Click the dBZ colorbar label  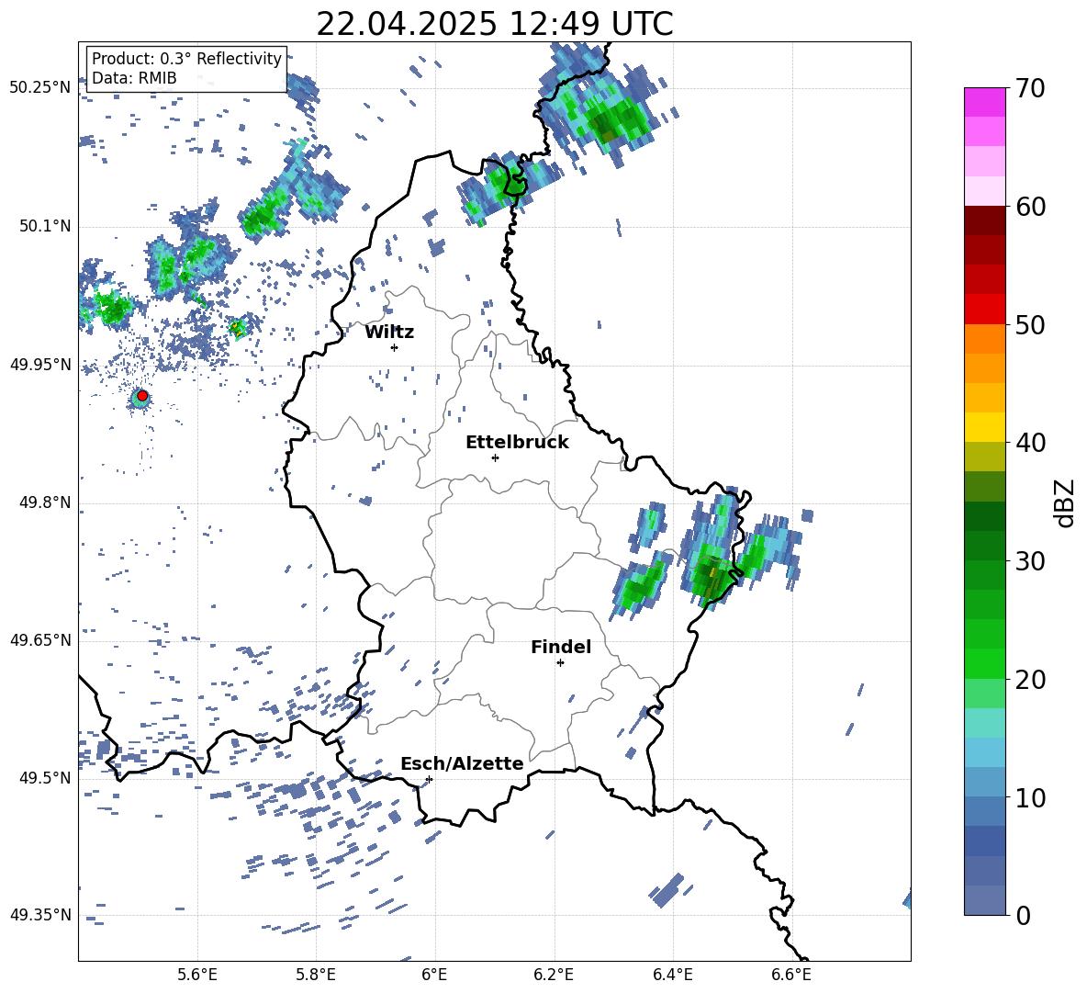click(1066, 502)
